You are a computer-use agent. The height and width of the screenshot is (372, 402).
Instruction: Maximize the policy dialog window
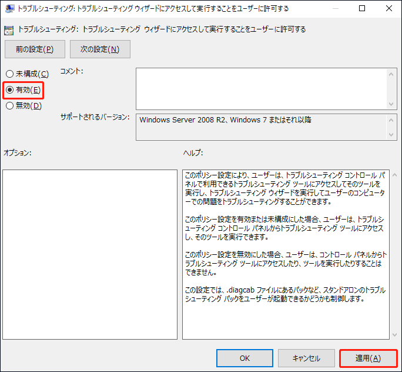[x=362, y=8]
